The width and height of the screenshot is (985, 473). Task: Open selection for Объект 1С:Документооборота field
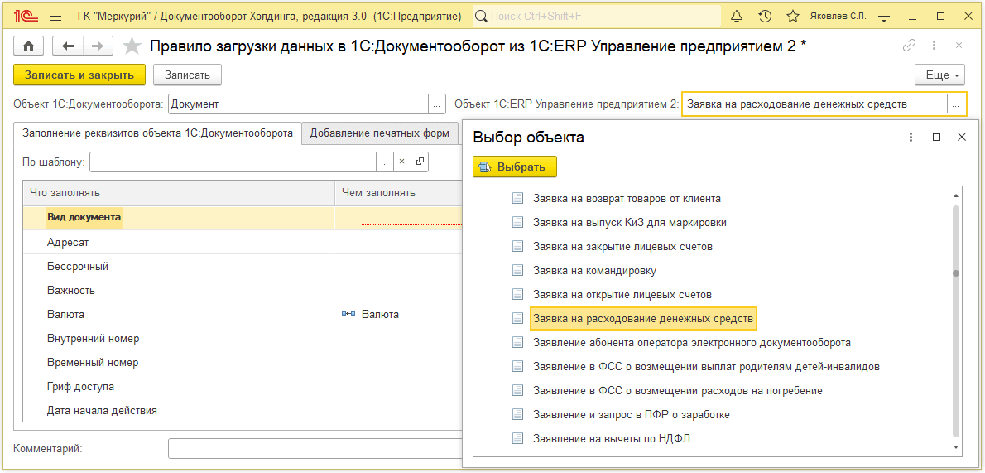pos(436,104)
